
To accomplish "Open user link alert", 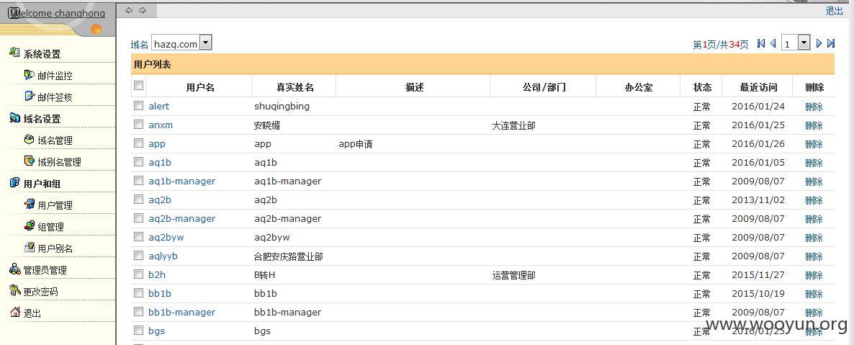I will pyautogui.click(x=159, y=107).
